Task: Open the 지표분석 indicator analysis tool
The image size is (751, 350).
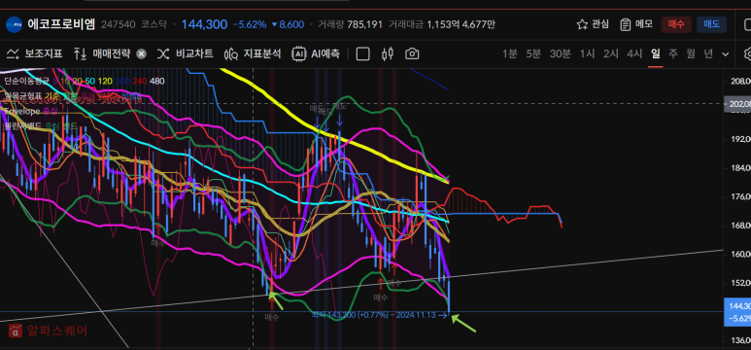Action: [x=253, y=53]
